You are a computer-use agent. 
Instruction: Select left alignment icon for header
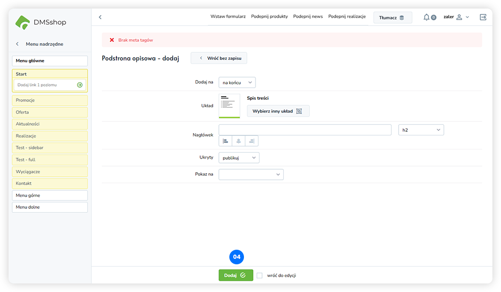point(225,141)
